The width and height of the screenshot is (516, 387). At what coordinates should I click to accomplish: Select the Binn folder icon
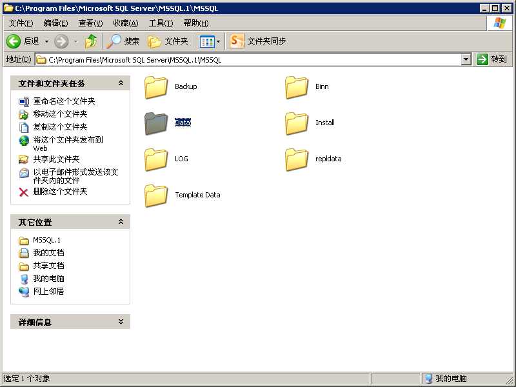tap(297, 87)
